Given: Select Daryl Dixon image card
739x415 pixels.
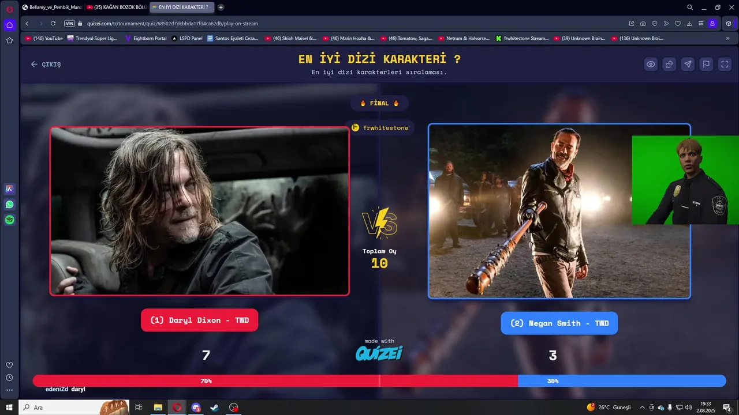Looking at the screenshot, I should tap(199, 211).
